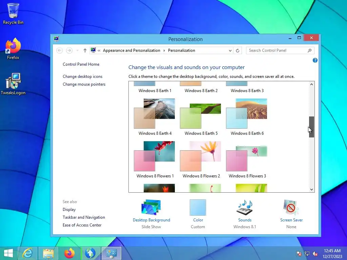347x260 pixels.
Task: Launch Internet Explorer from the taskbar
Action: click(27, 253)
